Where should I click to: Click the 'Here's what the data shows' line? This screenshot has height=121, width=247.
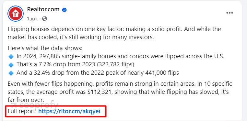(45, 48)
